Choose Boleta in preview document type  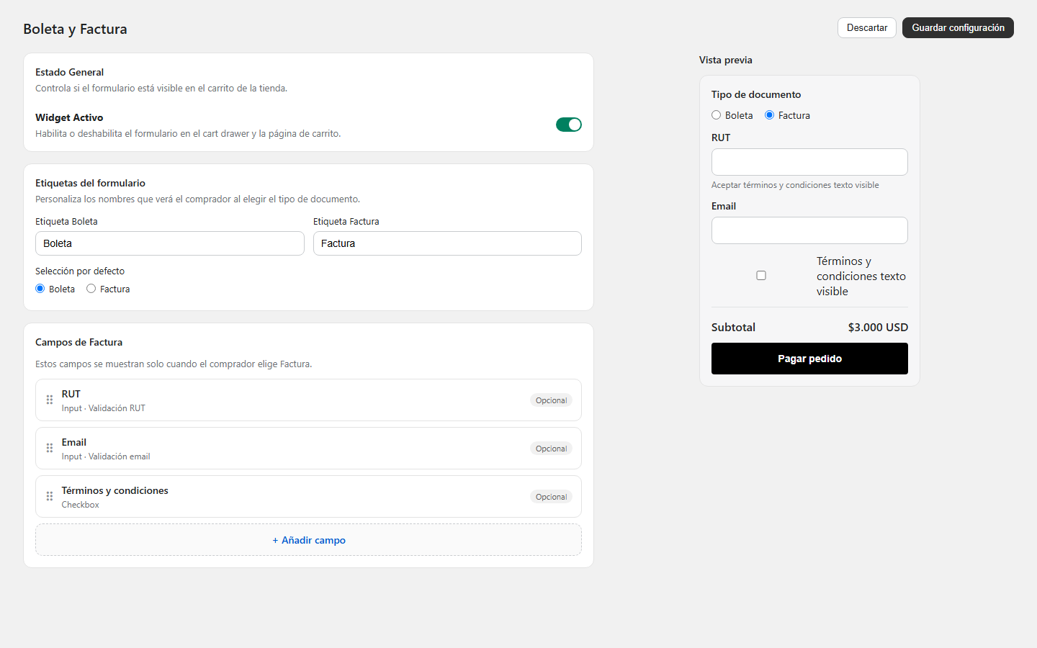pos(716,115)
